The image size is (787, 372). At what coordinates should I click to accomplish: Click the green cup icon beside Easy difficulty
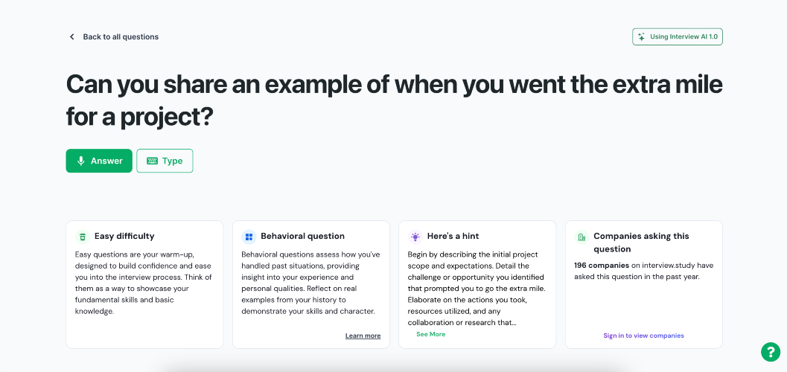[x=83, y=237]
